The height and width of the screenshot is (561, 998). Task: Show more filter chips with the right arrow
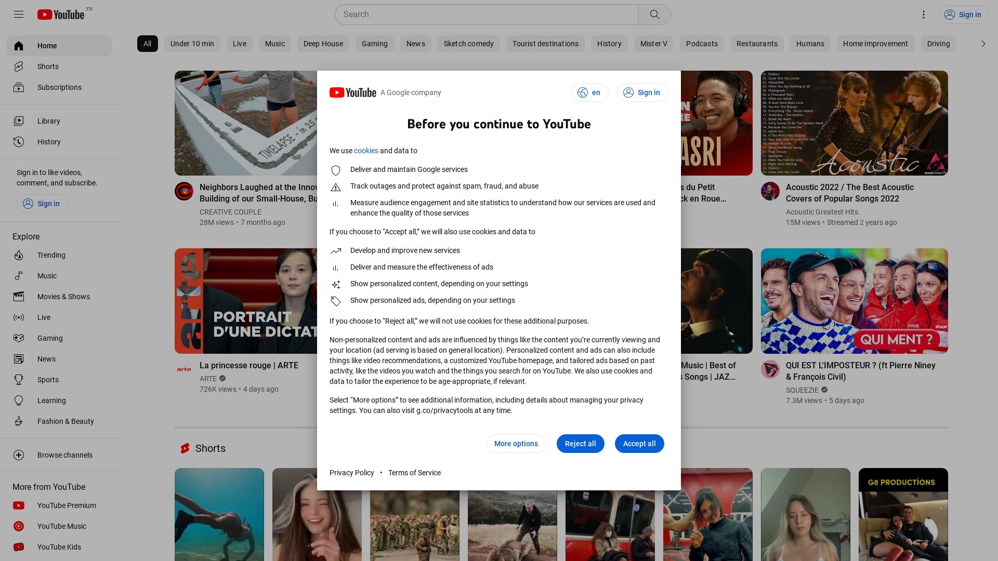[x=983, y=44]
